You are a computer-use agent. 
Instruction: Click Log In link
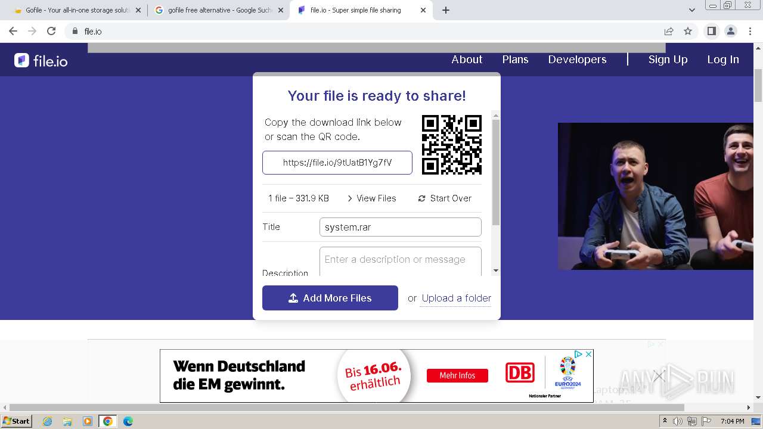coord(723,60)
